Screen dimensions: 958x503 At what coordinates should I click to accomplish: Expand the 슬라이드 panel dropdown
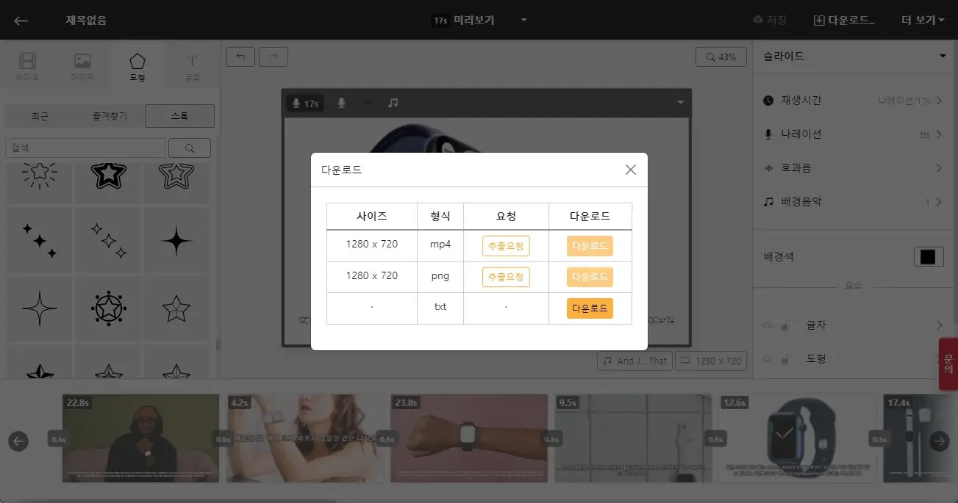943,56
